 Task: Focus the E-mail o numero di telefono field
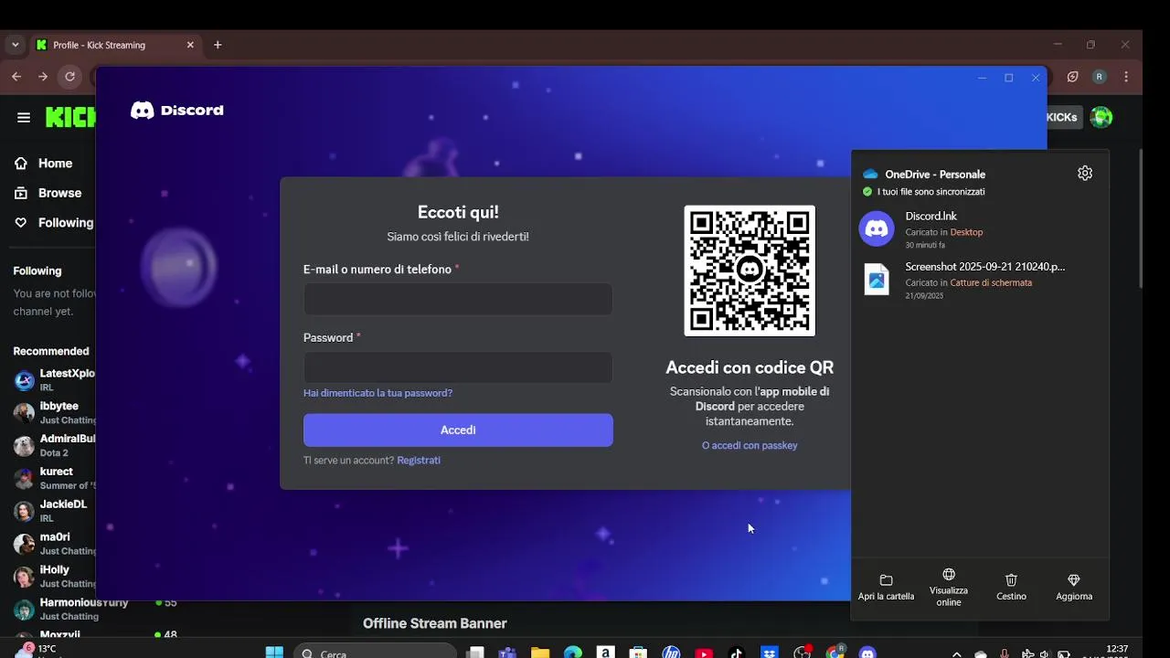pyautogui.click(x=458, y=299)
